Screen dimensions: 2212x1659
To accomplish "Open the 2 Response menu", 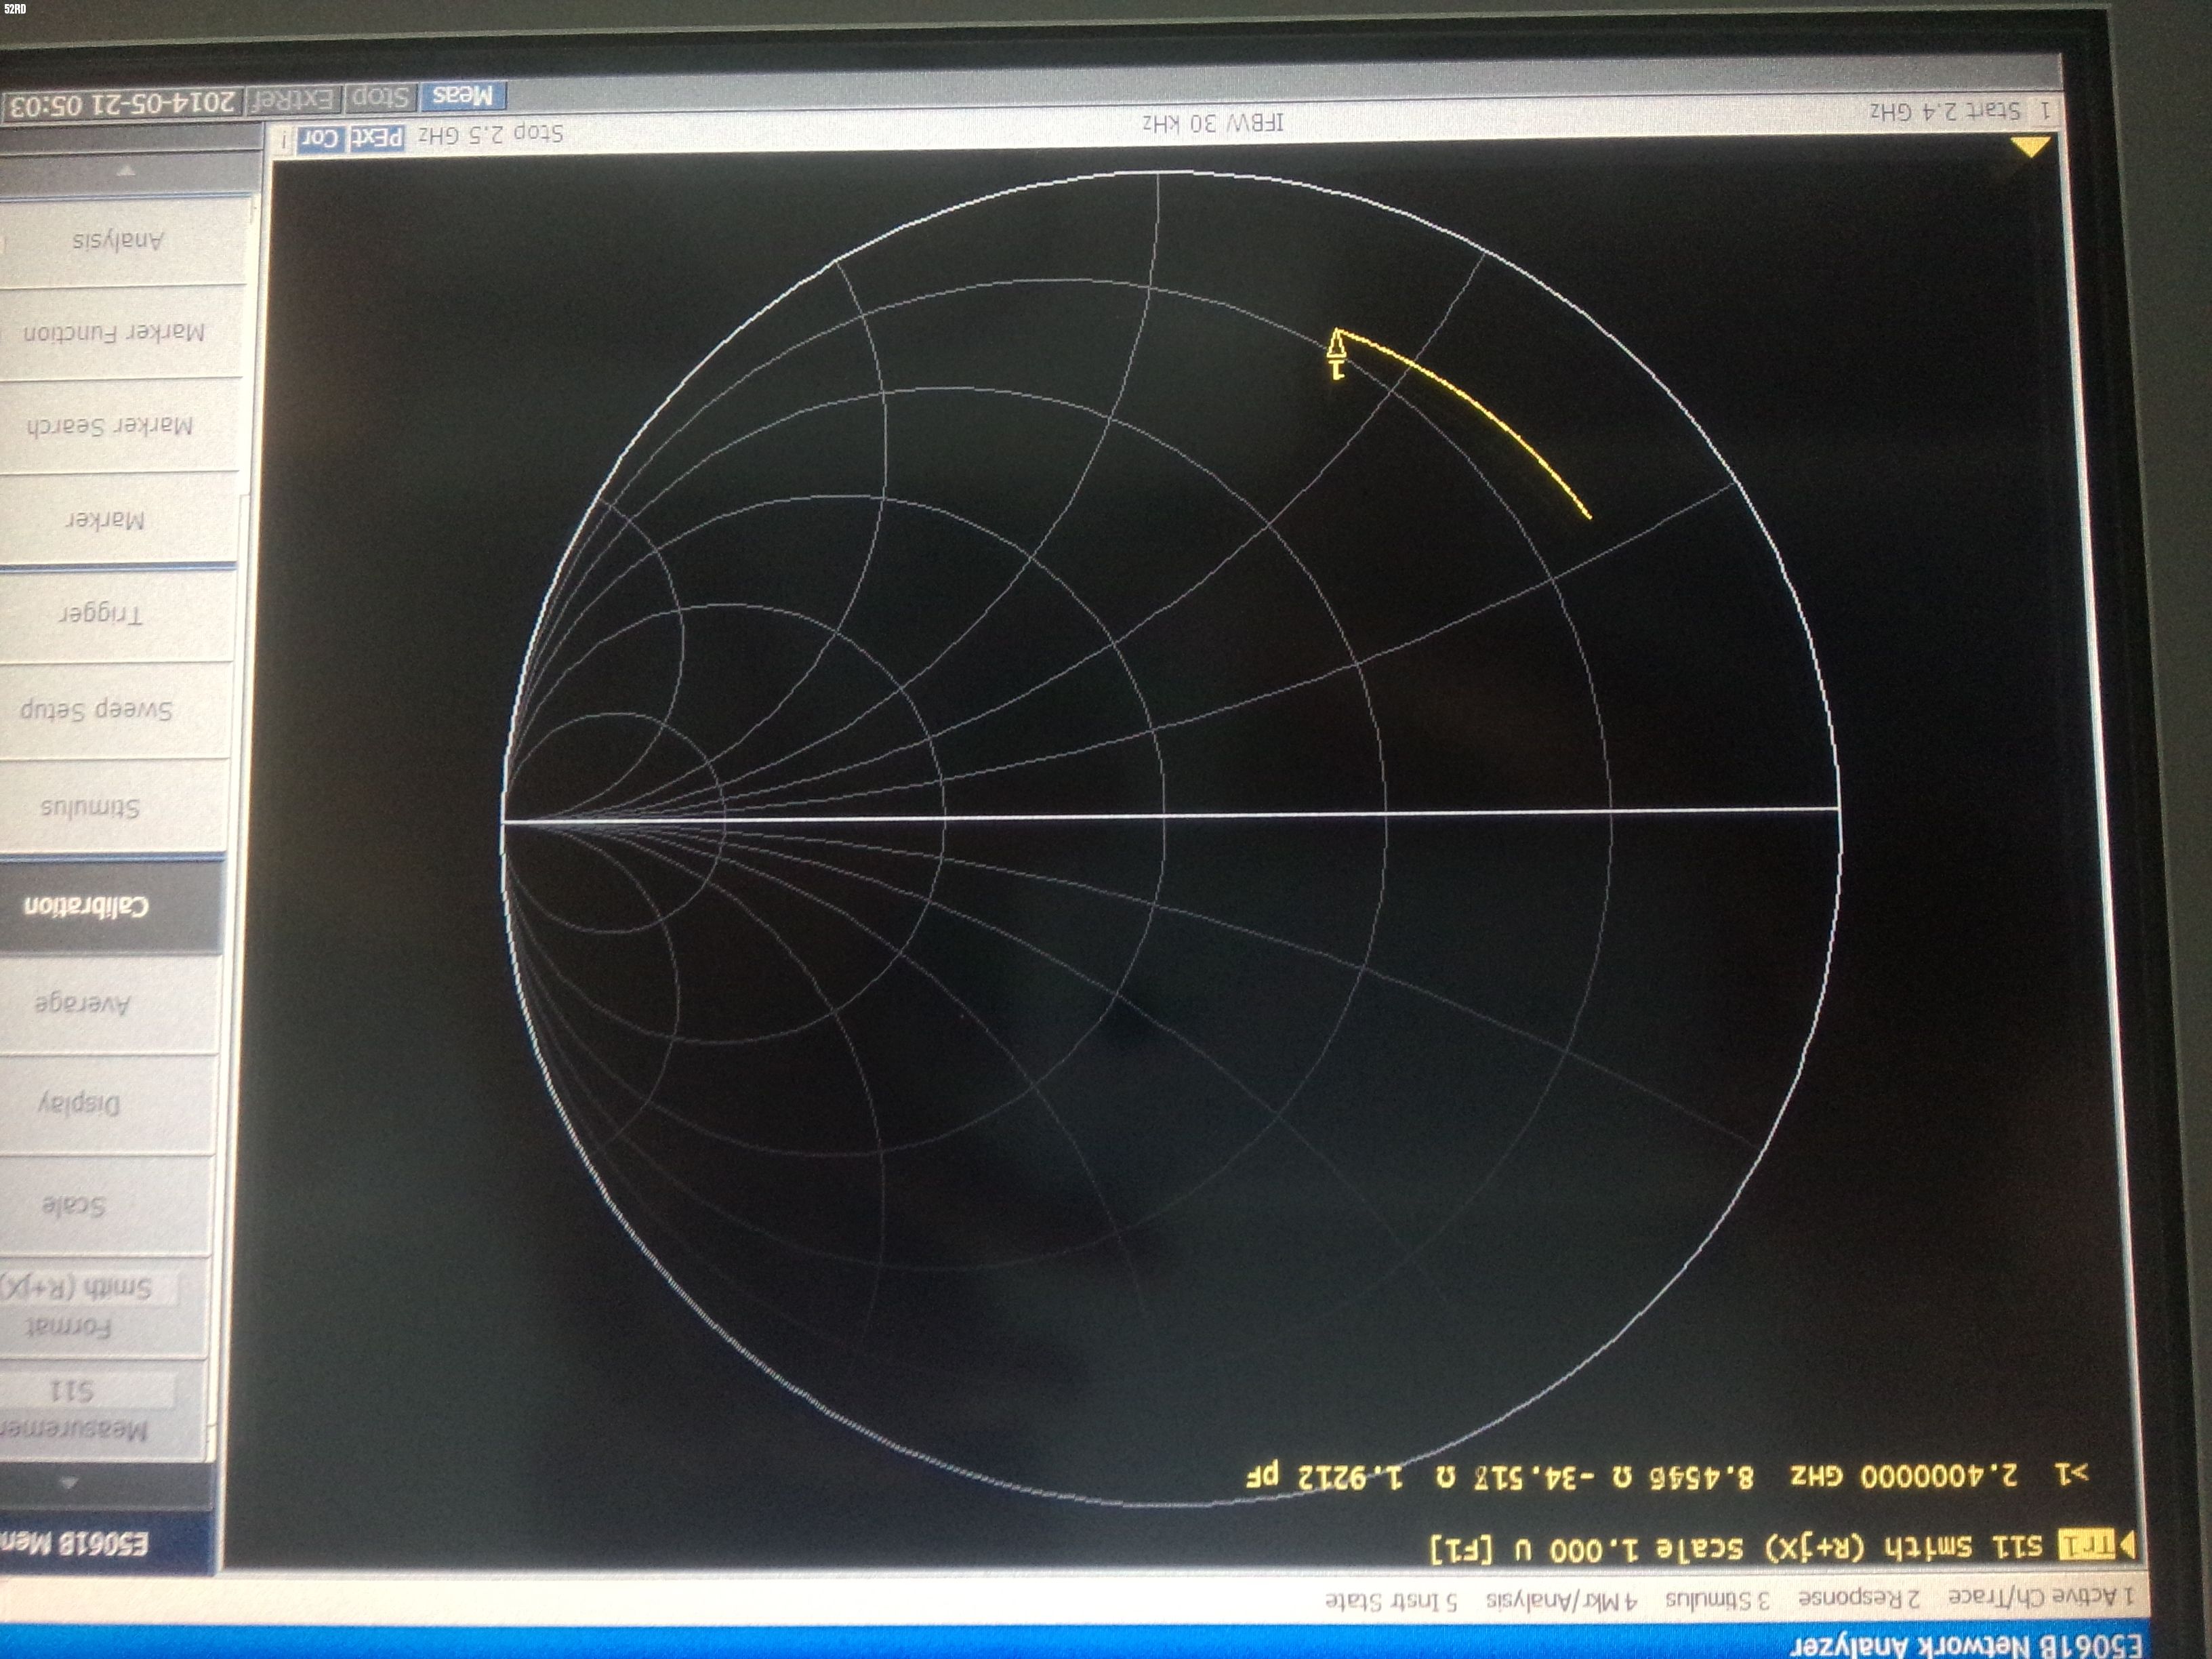I will tap(1858, 1598).
